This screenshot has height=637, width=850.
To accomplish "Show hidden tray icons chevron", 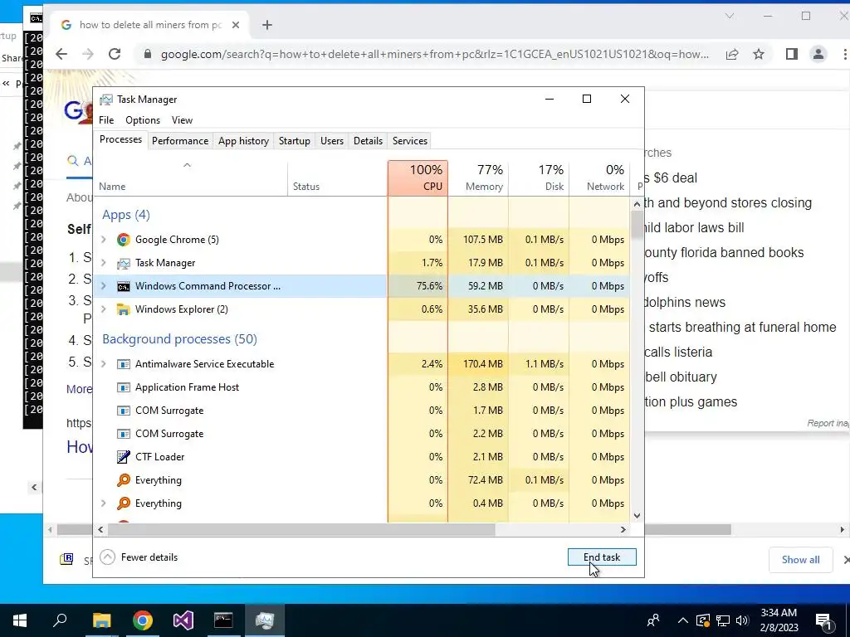I will (x=683, y=620).
